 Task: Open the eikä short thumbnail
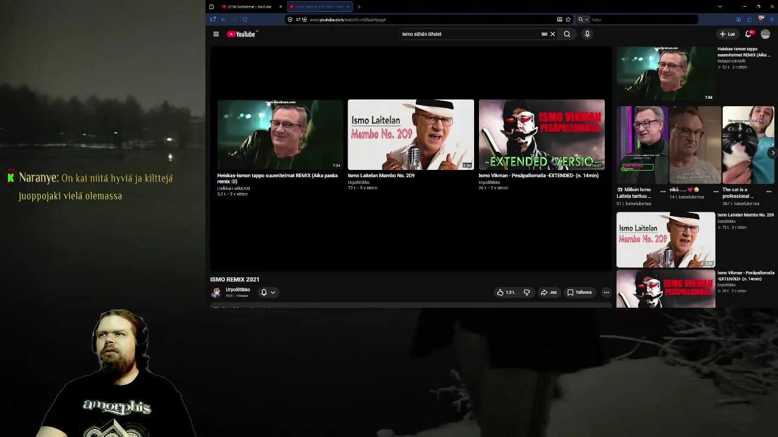click(695, 145)
